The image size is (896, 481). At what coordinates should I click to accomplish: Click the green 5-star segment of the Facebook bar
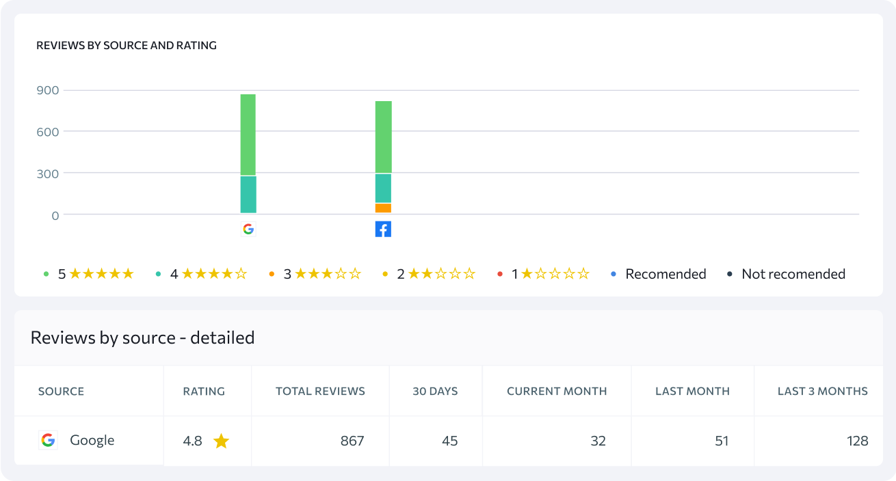pos(383,137)
